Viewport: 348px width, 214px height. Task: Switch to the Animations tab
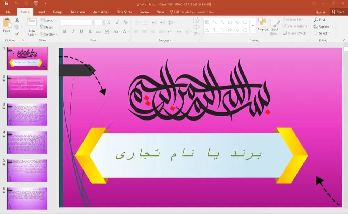click(x=101, y=12)
